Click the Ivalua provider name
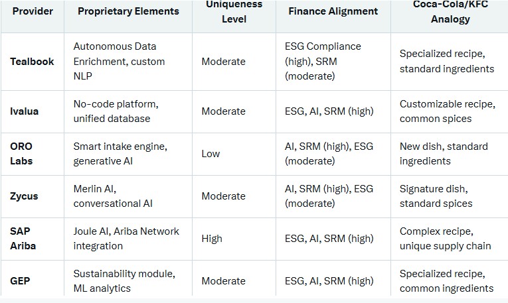 click(x=25, y=111)
